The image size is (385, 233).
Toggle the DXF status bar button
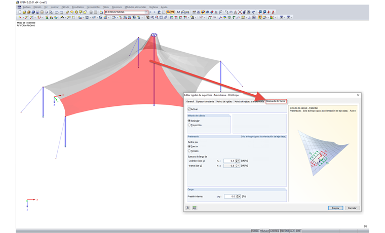[298, 231]
